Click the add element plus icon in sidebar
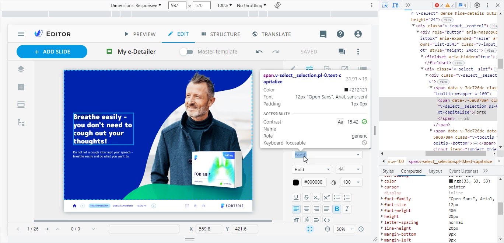The image size is (504, 243). coord(21,87)
